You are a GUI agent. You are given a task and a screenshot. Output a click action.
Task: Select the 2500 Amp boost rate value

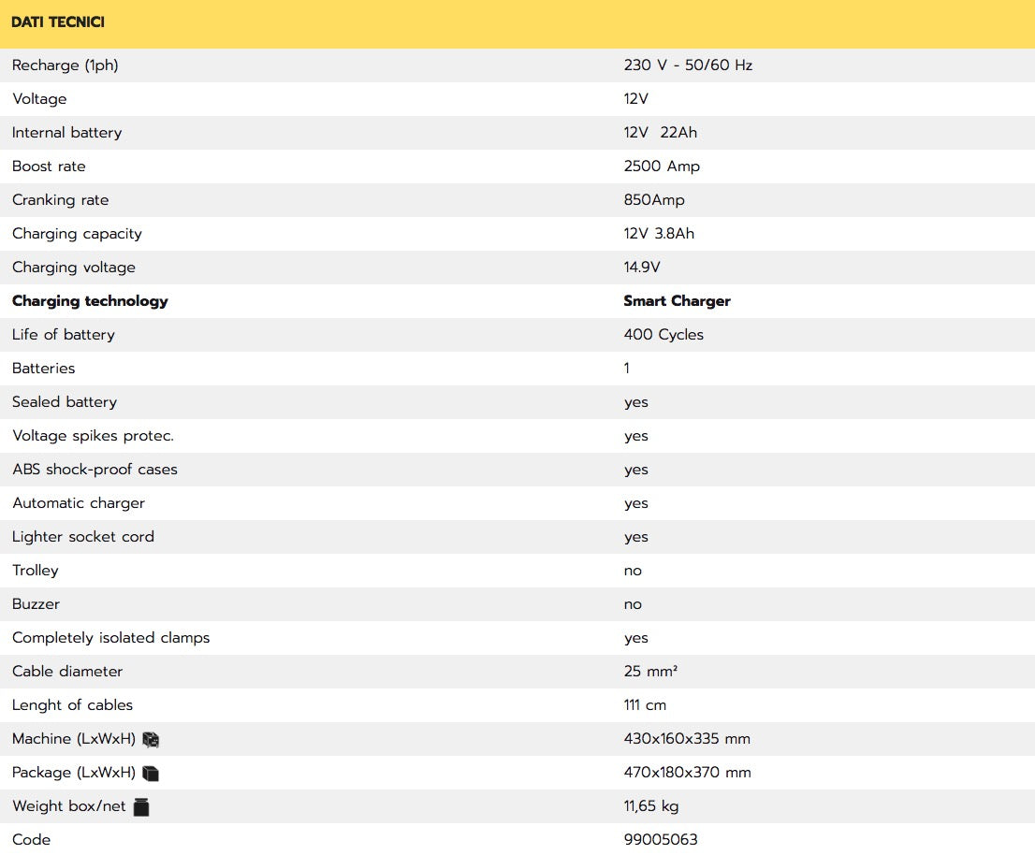pos(662,167)
